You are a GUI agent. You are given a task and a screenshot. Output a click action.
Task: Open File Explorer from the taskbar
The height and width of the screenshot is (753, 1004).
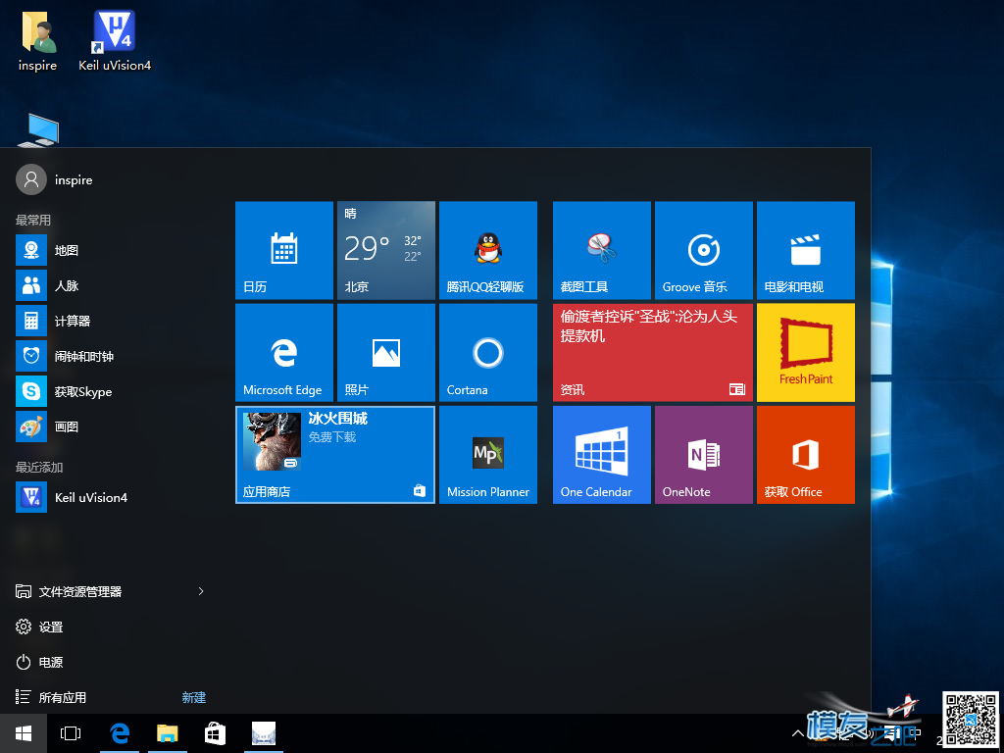coord(168,733)
